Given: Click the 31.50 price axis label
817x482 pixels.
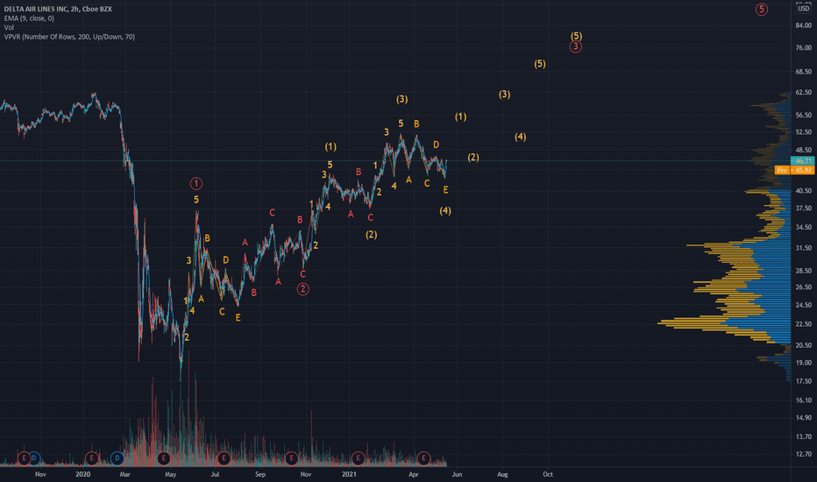Looking at the screenshot, I should [804, 248].
